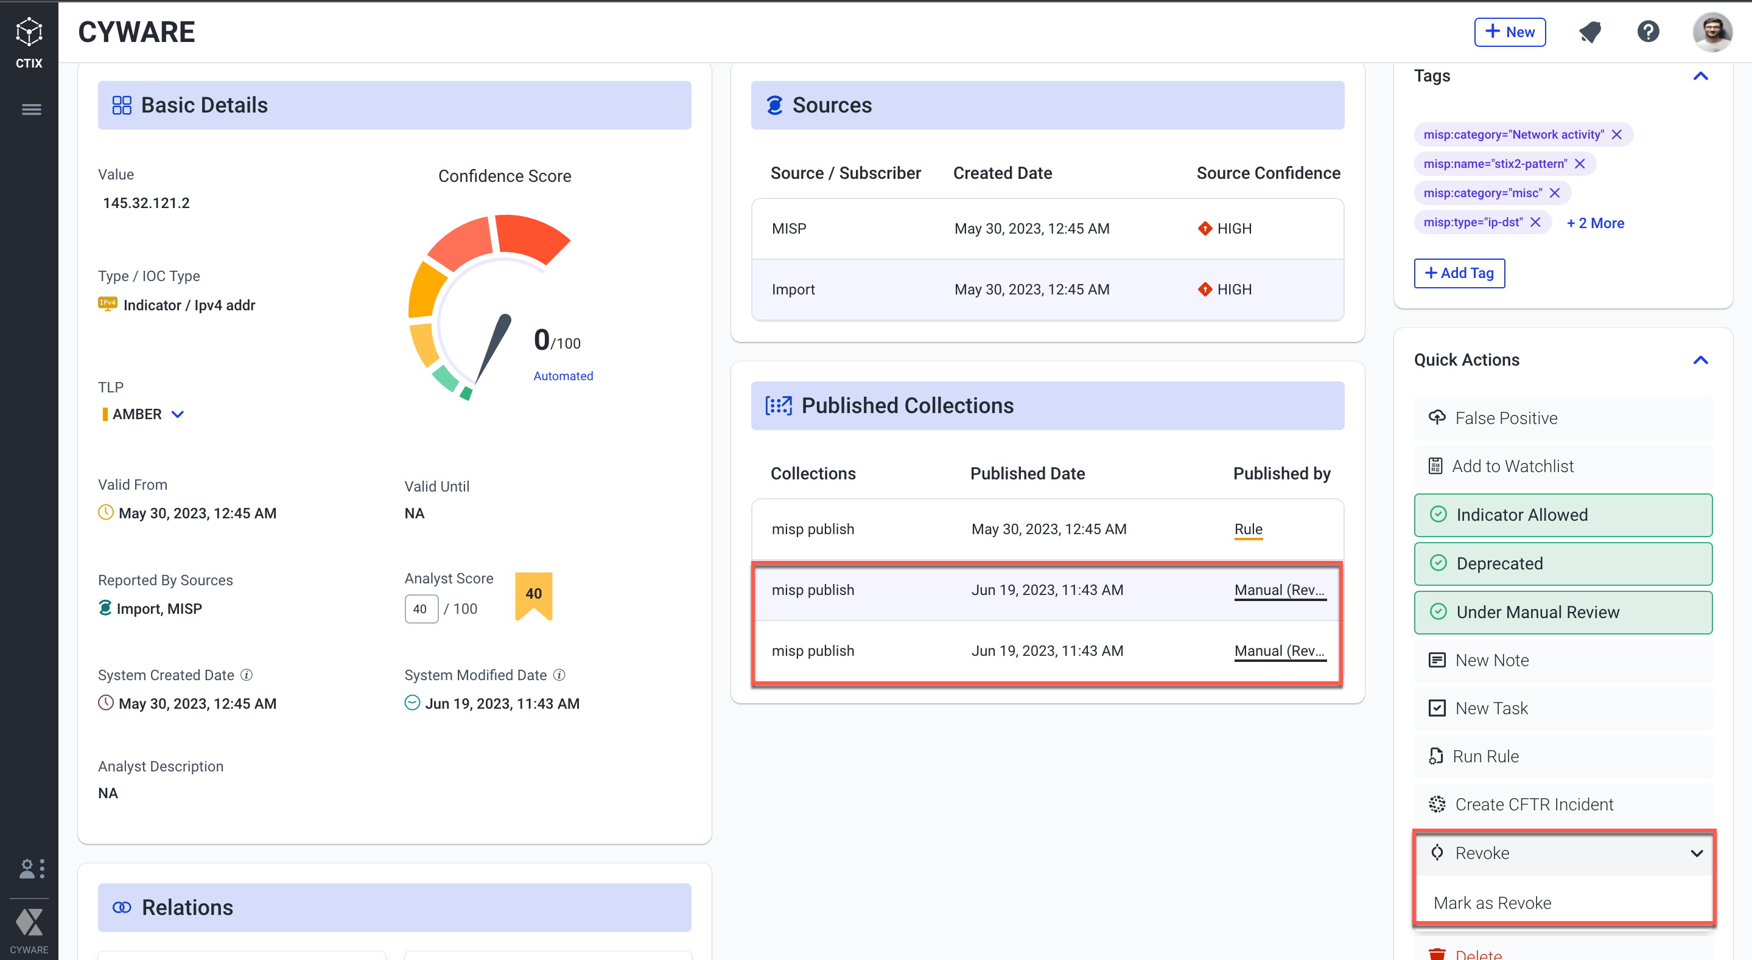Screen dimensions: 1752x960
Task: Select Mark as Revoke option
Action: click(x=1492, y=903)
